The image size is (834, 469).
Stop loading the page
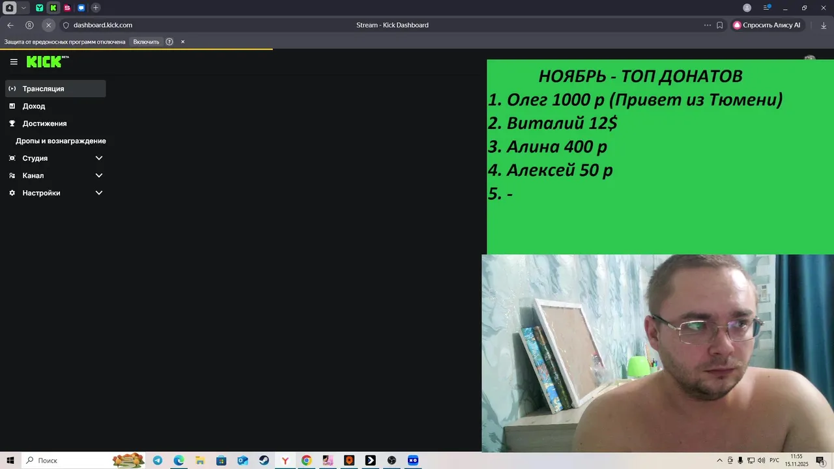coord(48,25)
